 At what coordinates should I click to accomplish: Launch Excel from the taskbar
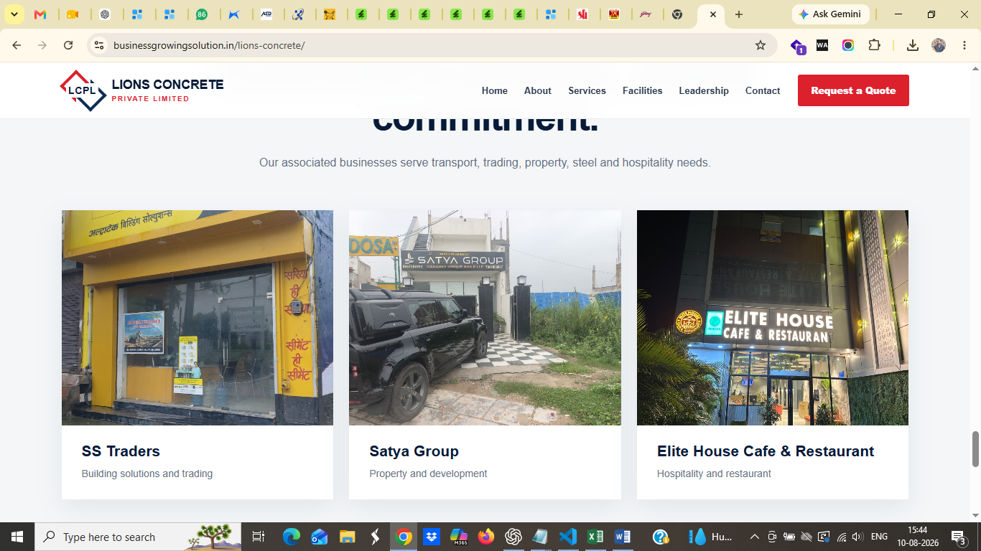tap(595, 537)
